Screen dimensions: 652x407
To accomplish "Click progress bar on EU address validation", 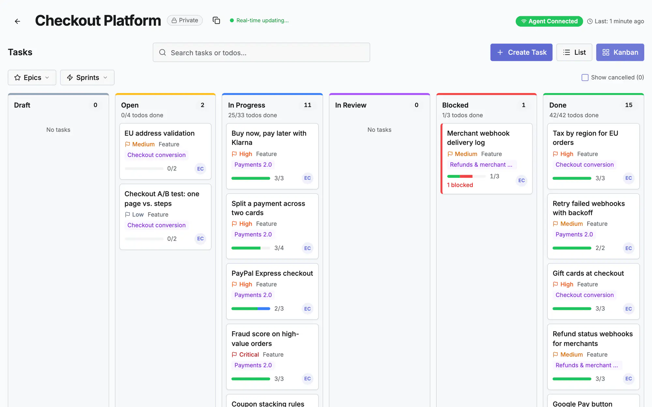I will pos(144,169).
